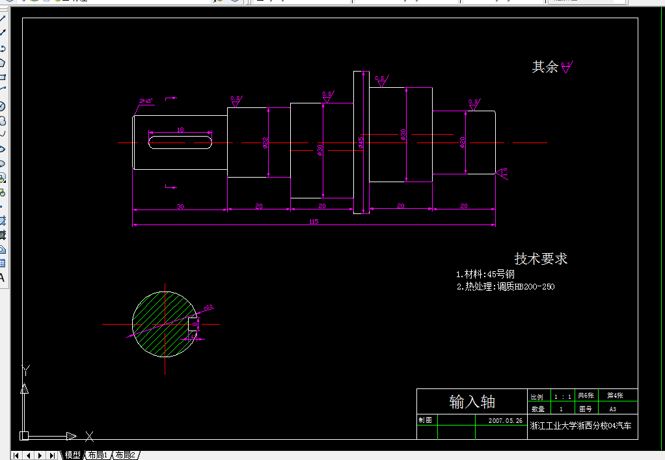This screenshot has width=665, height=460.
Task: Select the Circle draw tool
Action: pos(3,106)
